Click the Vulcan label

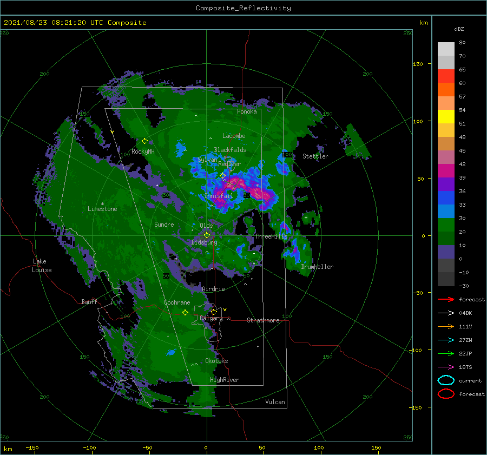point(275,402)
